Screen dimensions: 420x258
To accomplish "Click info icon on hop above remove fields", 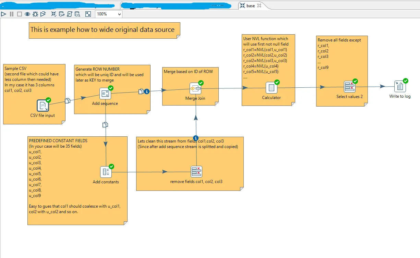I will click(196, 138).
